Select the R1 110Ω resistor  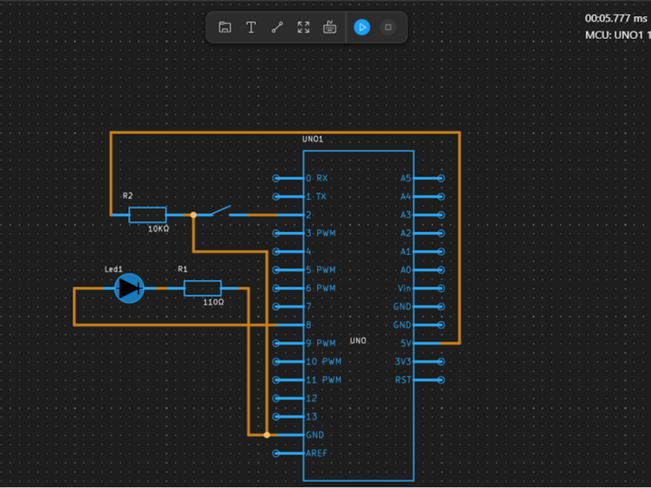point(203,288)
